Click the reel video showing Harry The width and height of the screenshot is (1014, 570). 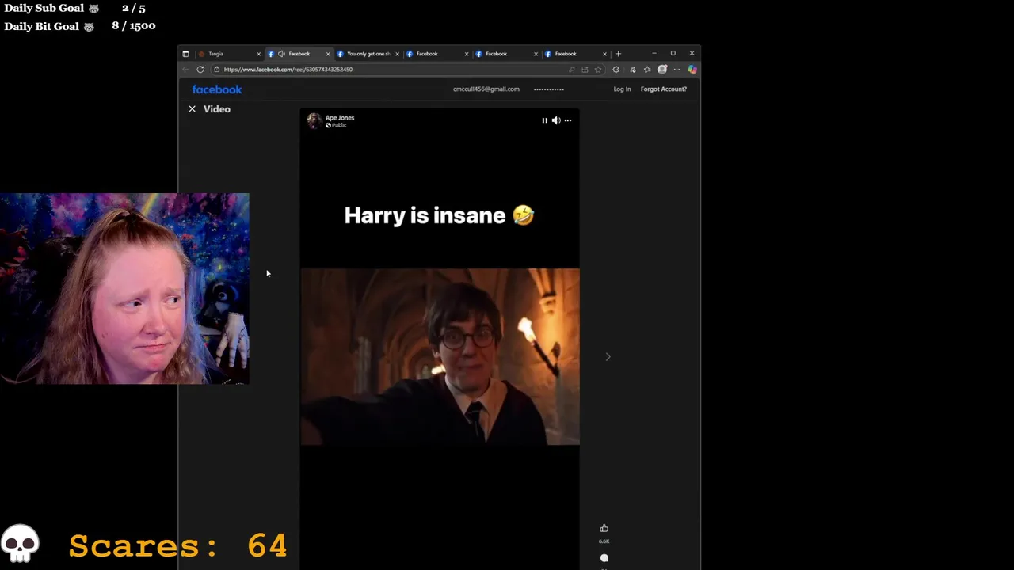pos(440,356)
